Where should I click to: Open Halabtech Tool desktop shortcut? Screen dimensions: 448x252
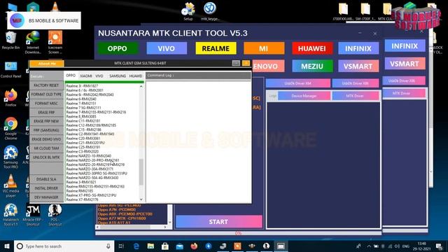click(11, 215)
